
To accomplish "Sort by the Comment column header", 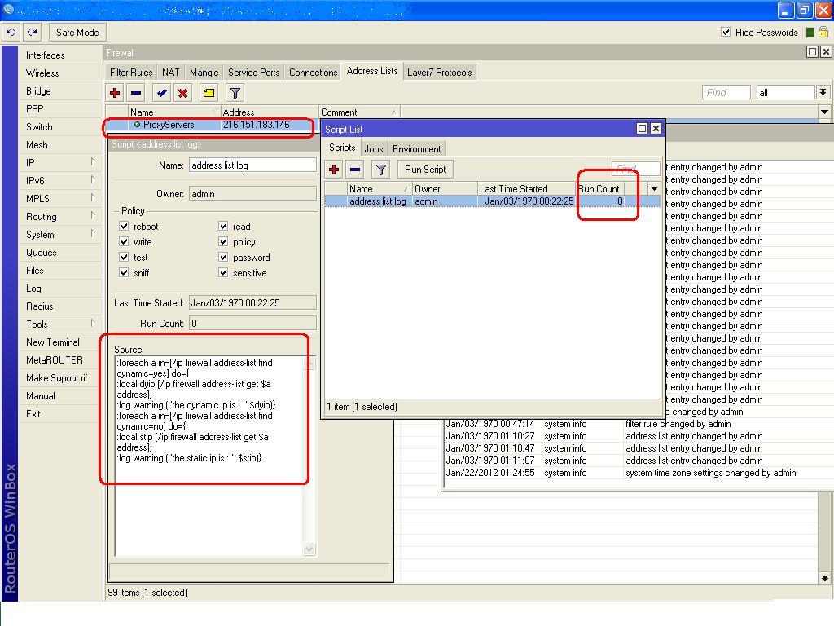I will click(x=359, y=112).
